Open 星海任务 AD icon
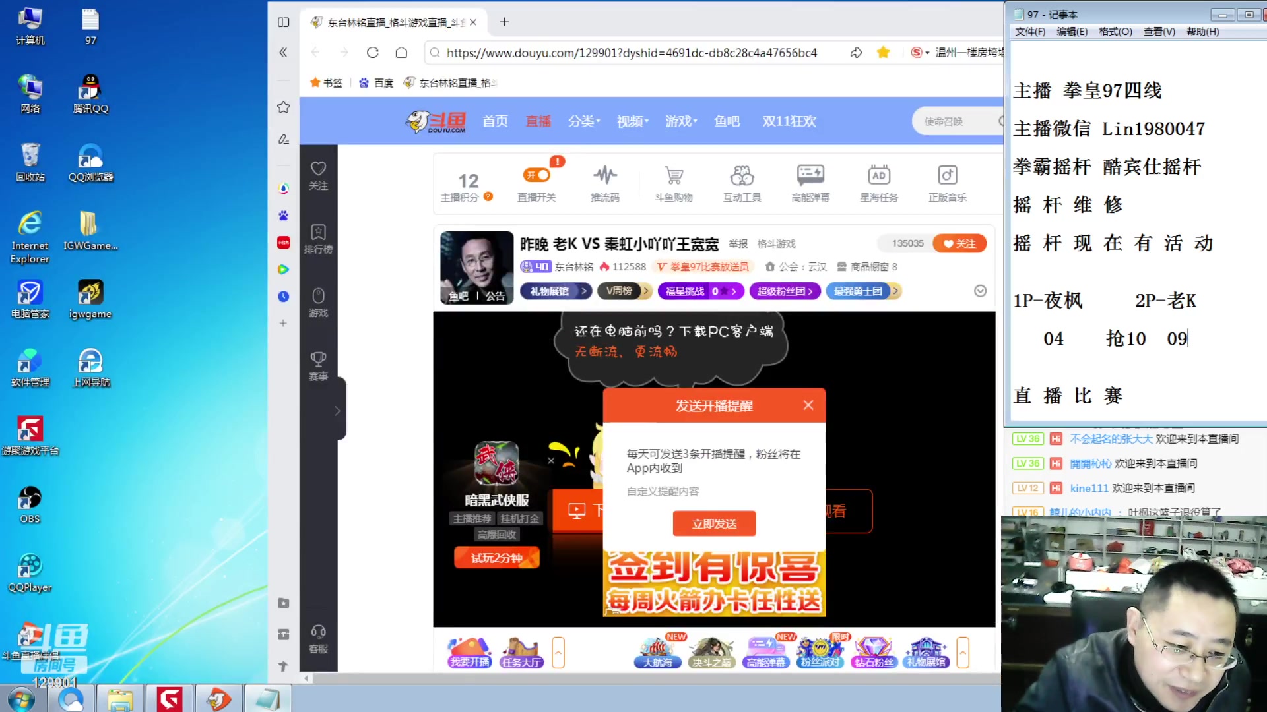1267x712 pixels. point(879,183)
